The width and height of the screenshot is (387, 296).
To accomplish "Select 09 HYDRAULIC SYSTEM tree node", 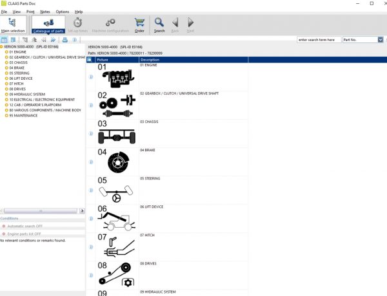I will [27, 95].
